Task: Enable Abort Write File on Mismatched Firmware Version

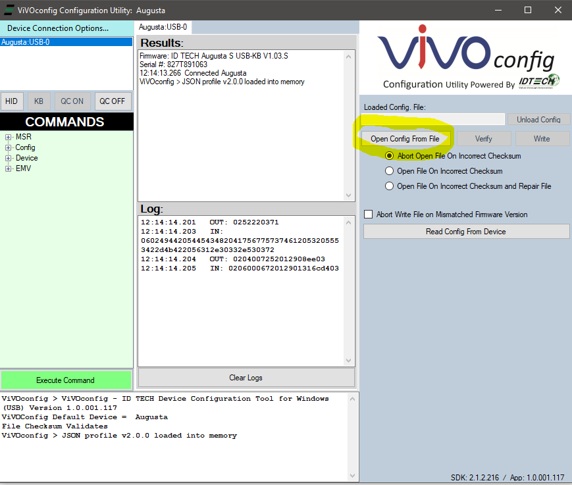Action: click(x=369, y=215)
